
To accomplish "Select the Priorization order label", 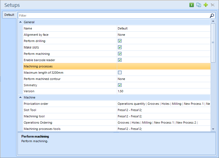I will (x=36, y=104).
